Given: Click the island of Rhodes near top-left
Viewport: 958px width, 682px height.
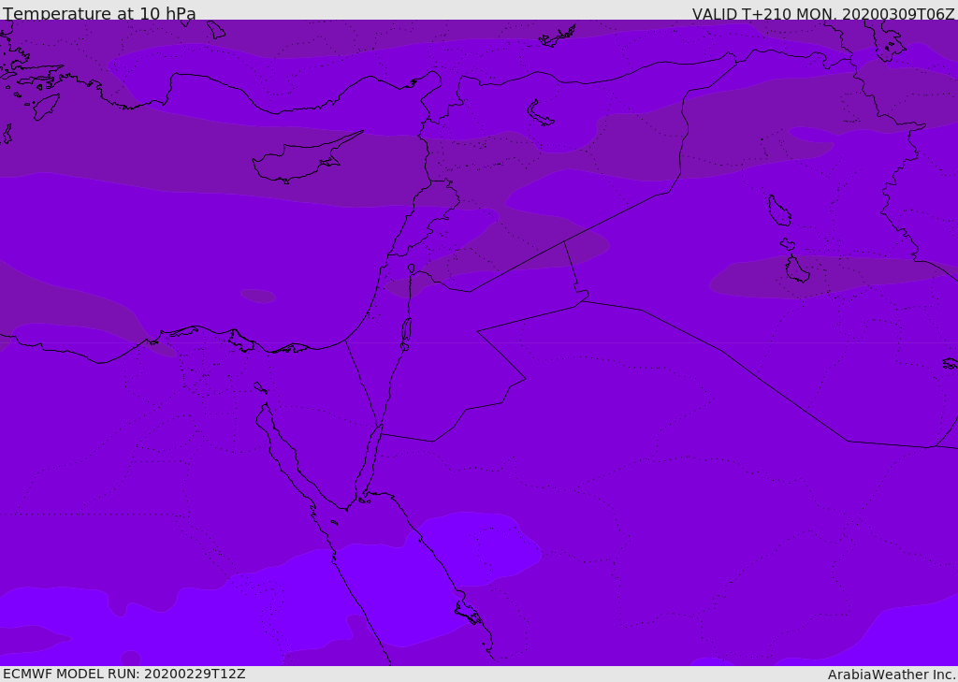Looking at the screenshot, I should [x=45, y=106].
